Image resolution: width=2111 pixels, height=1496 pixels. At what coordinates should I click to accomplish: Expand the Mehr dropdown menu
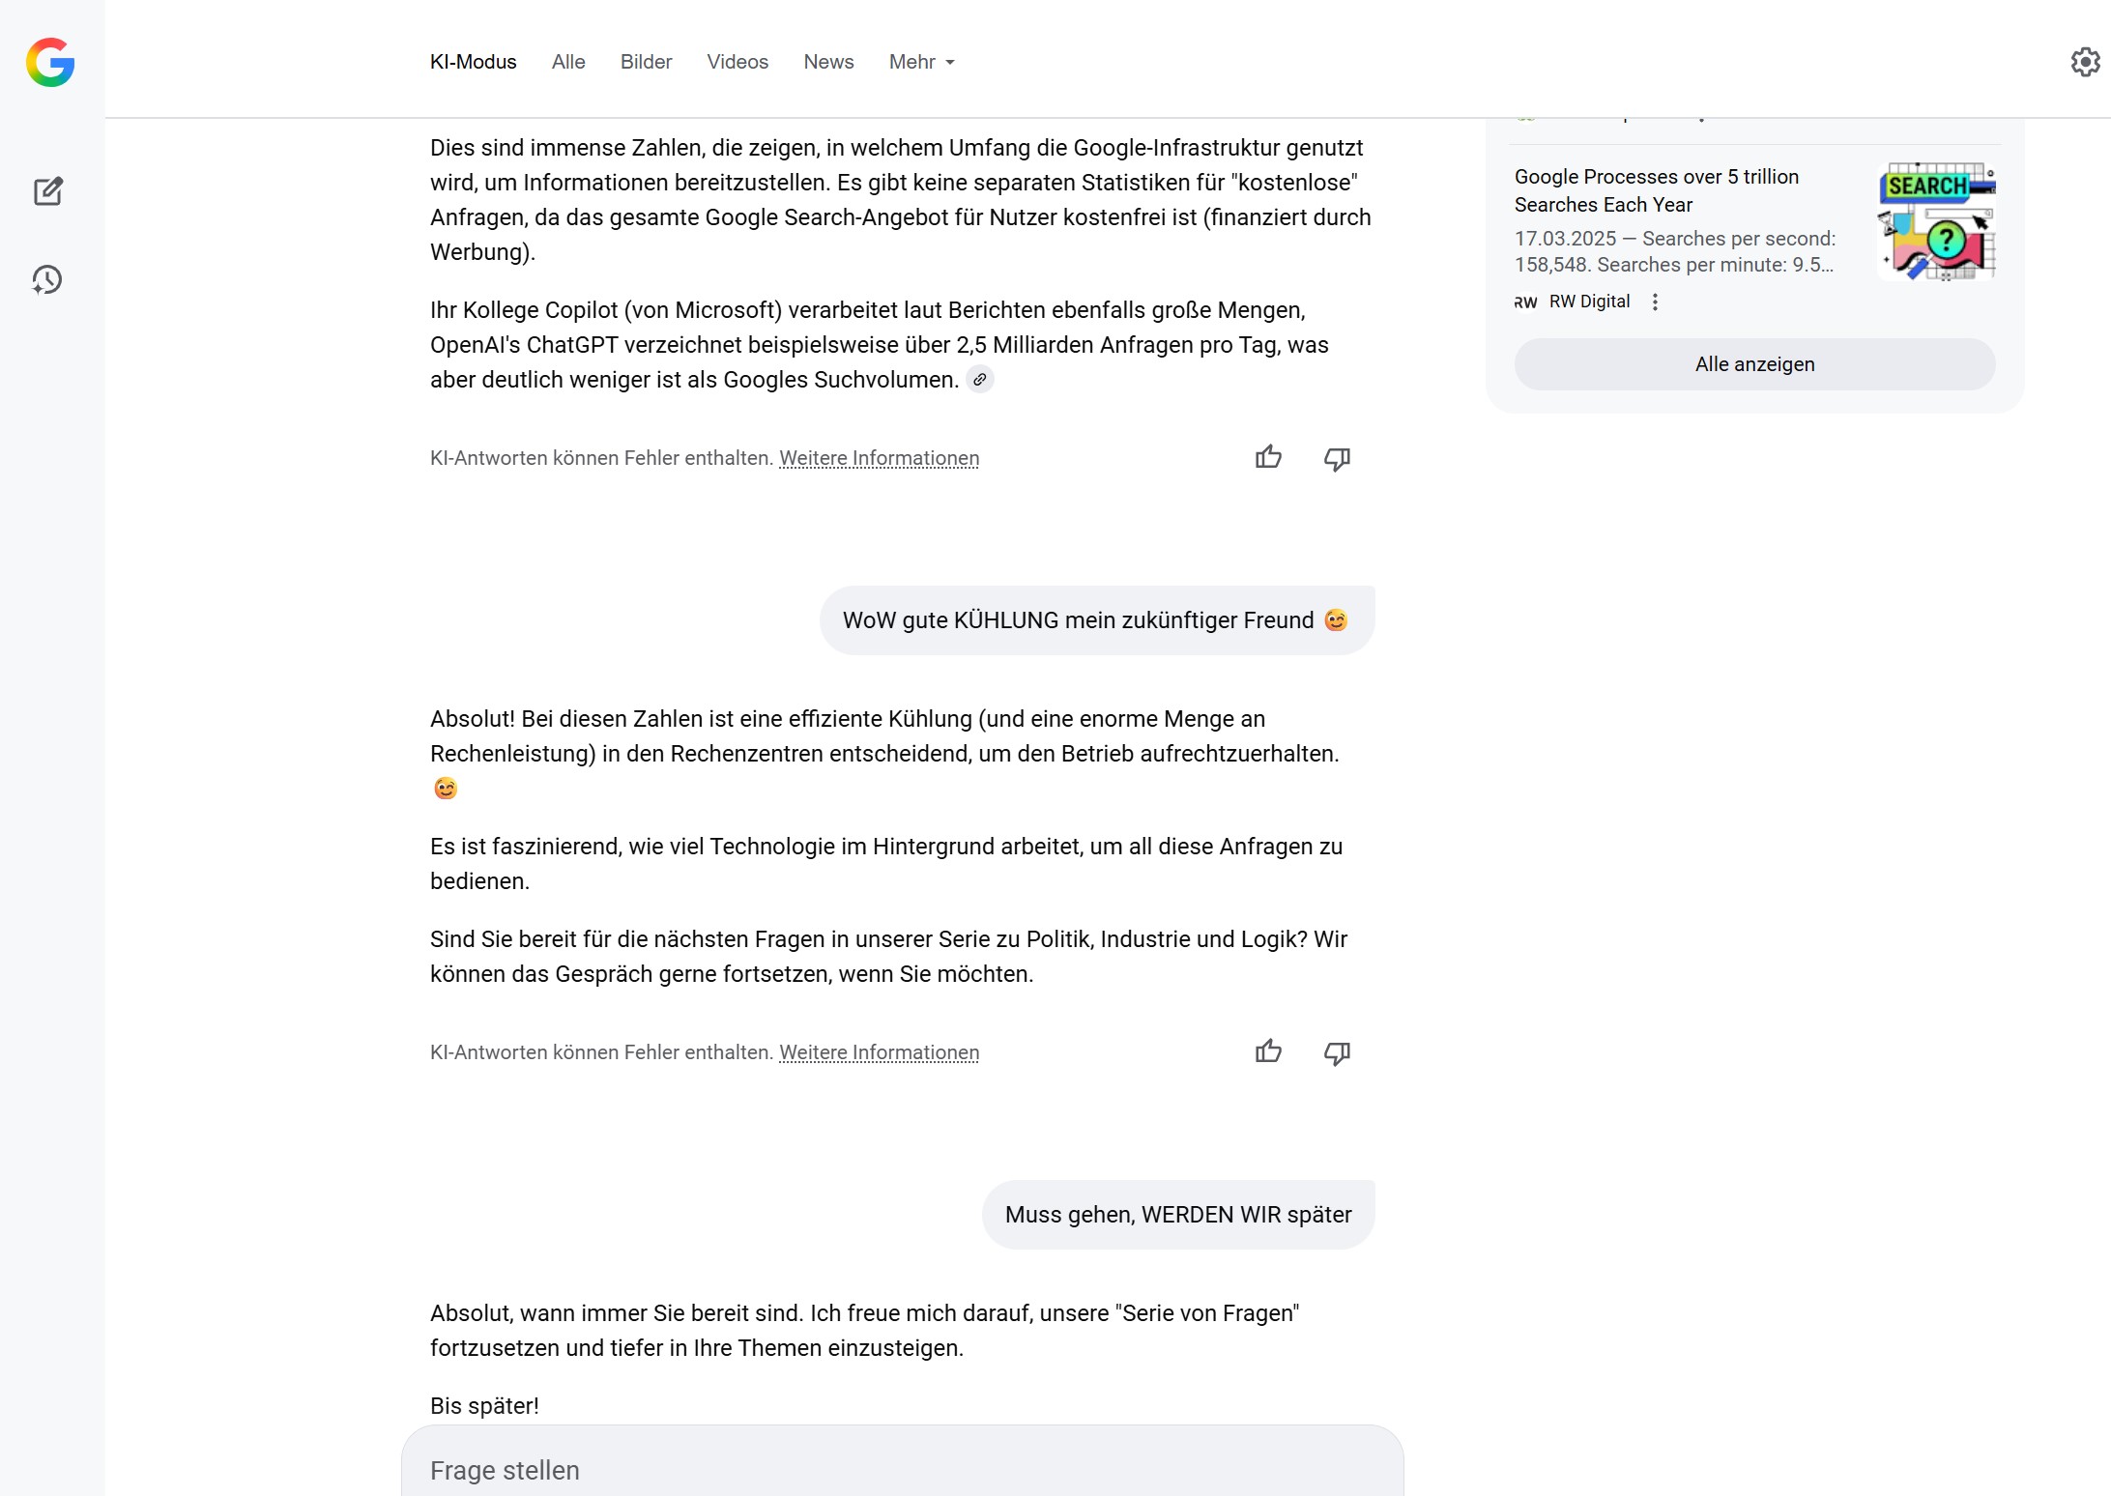(x=921, y=62)
